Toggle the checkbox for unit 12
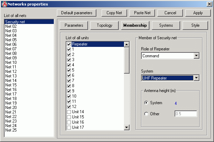 (69, 107)
